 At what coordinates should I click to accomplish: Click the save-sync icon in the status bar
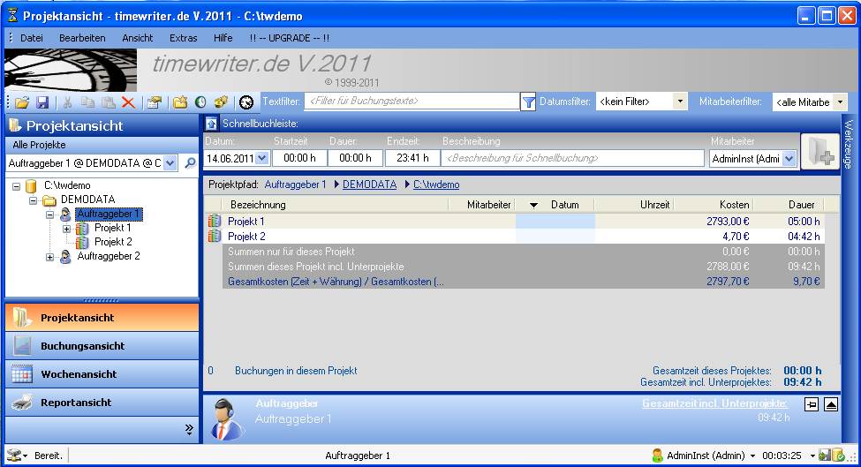(824, 455)
